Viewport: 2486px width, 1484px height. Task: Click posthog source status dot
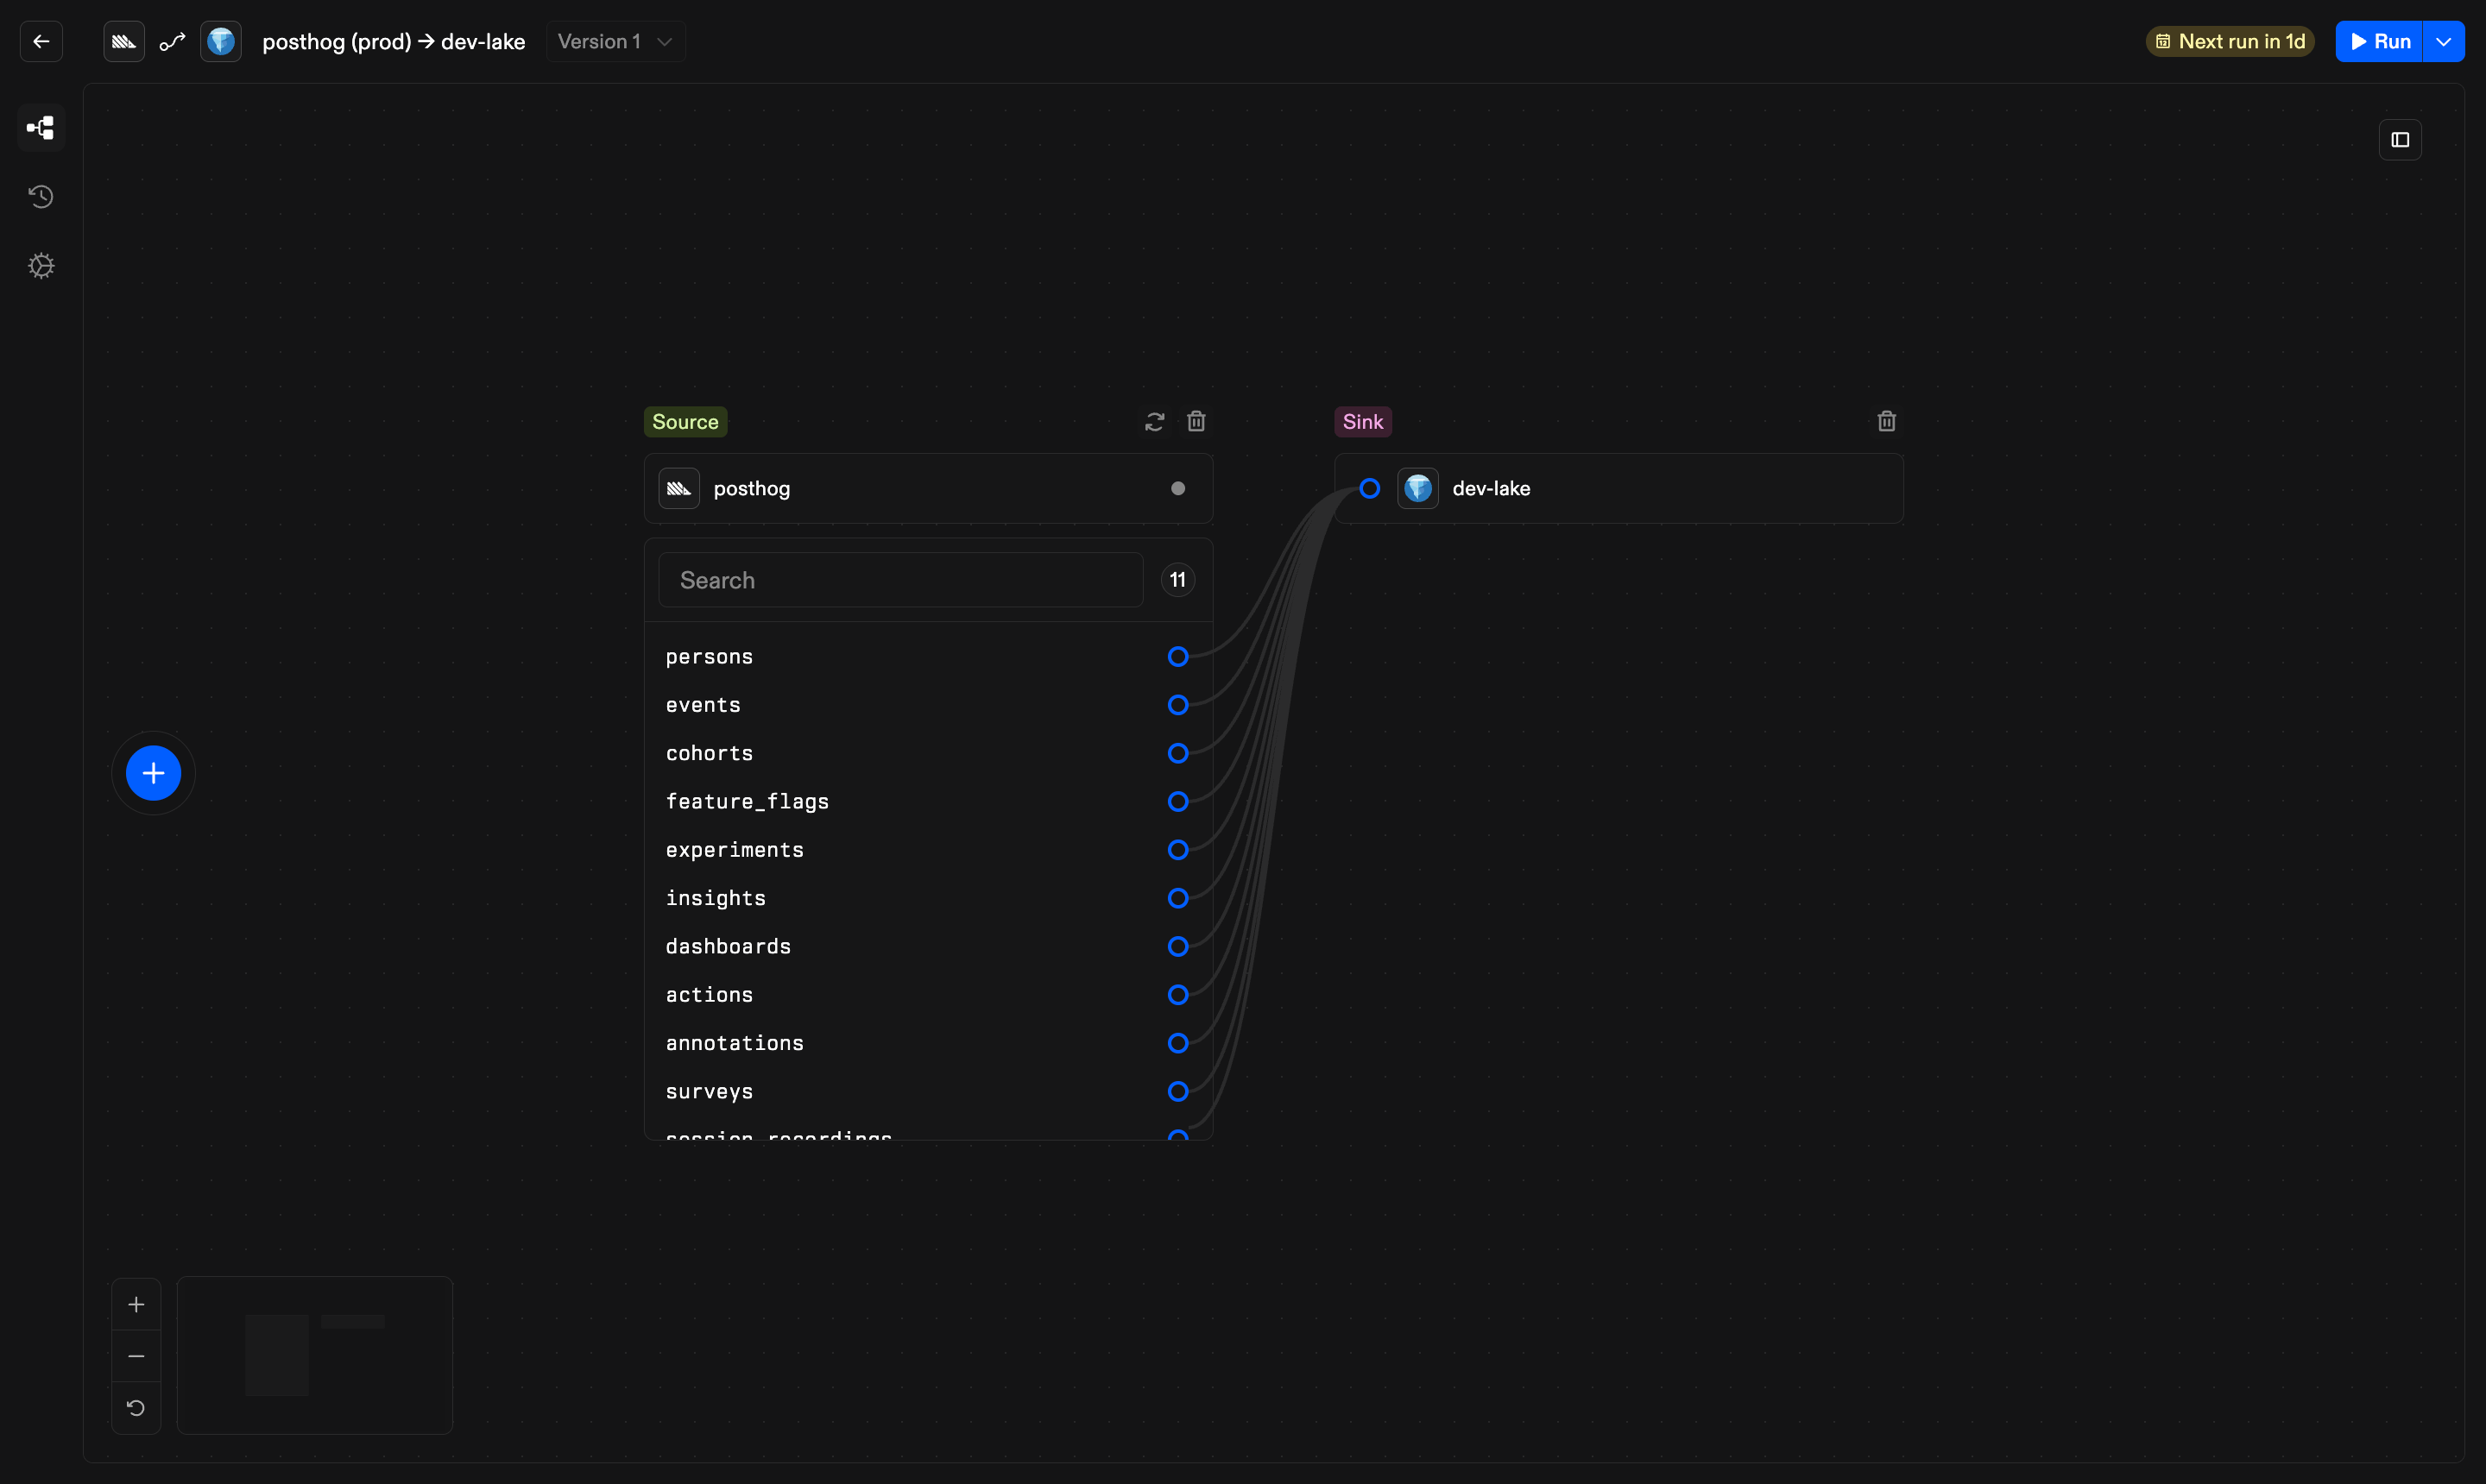click(1178, 488)
